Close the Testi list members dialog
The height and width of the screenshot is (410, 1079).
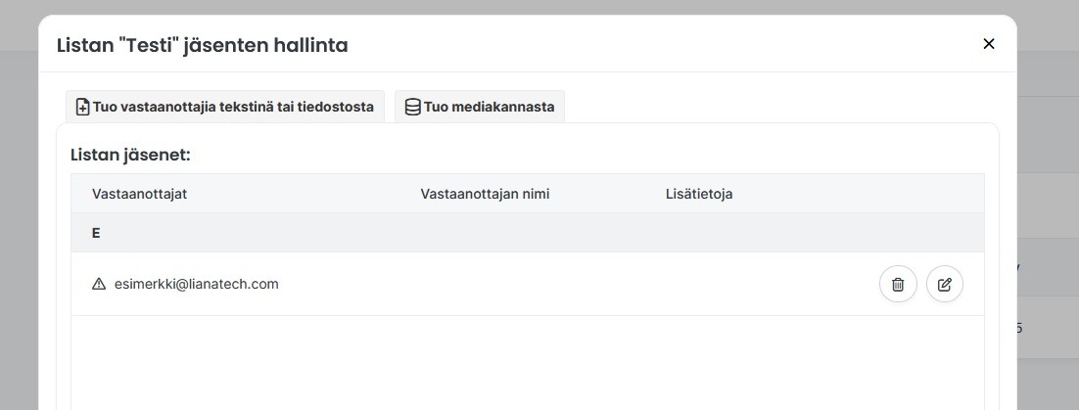[989, 44]
